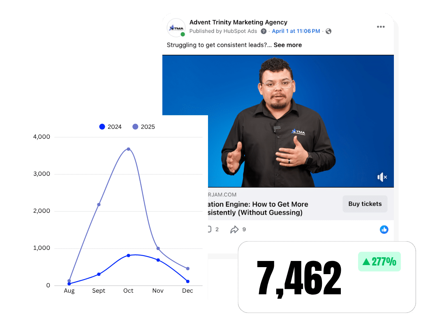The height and width of the screenshot is (326, 444).
Task: Open the Advent Trinity Marketing Agency page name
Action: click(238, 22)
